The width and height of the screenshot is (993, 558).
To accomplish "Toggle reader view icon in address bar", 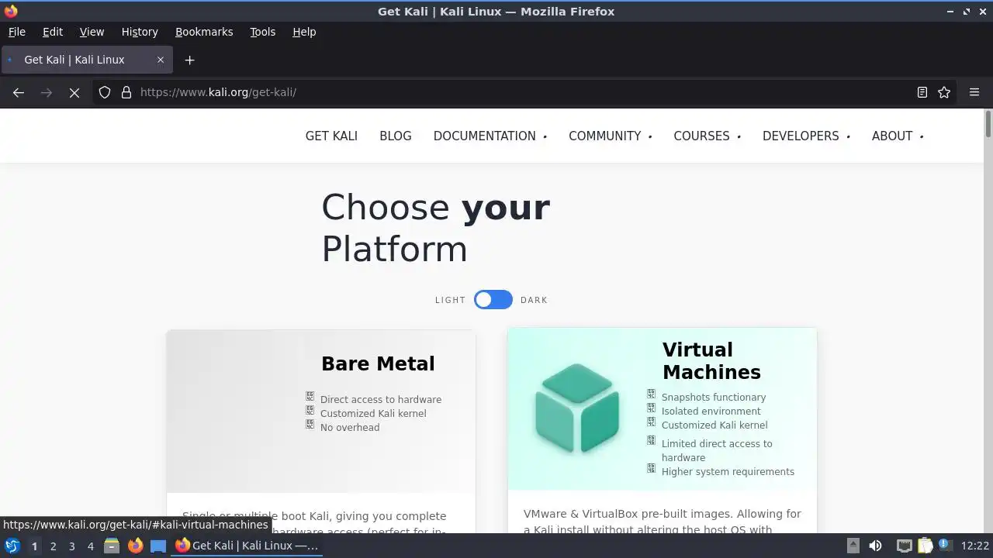I will 922,92.
